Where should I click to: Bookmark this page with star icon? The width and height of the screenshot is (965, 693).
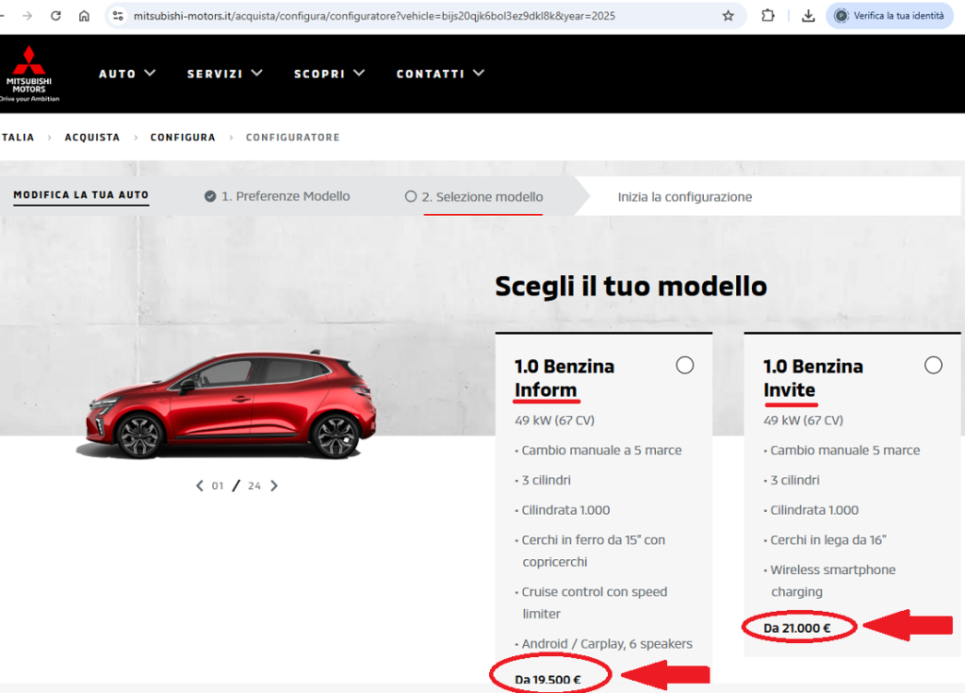[x=728, y=16]
